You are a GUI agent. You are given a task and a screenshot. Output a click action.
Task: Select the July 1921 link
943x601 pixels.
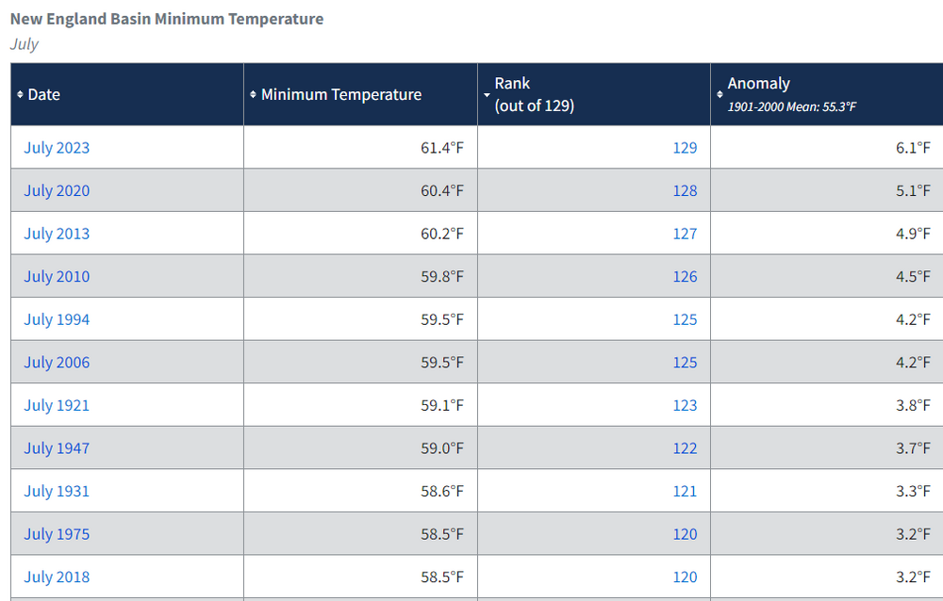[x=57, y=405]
